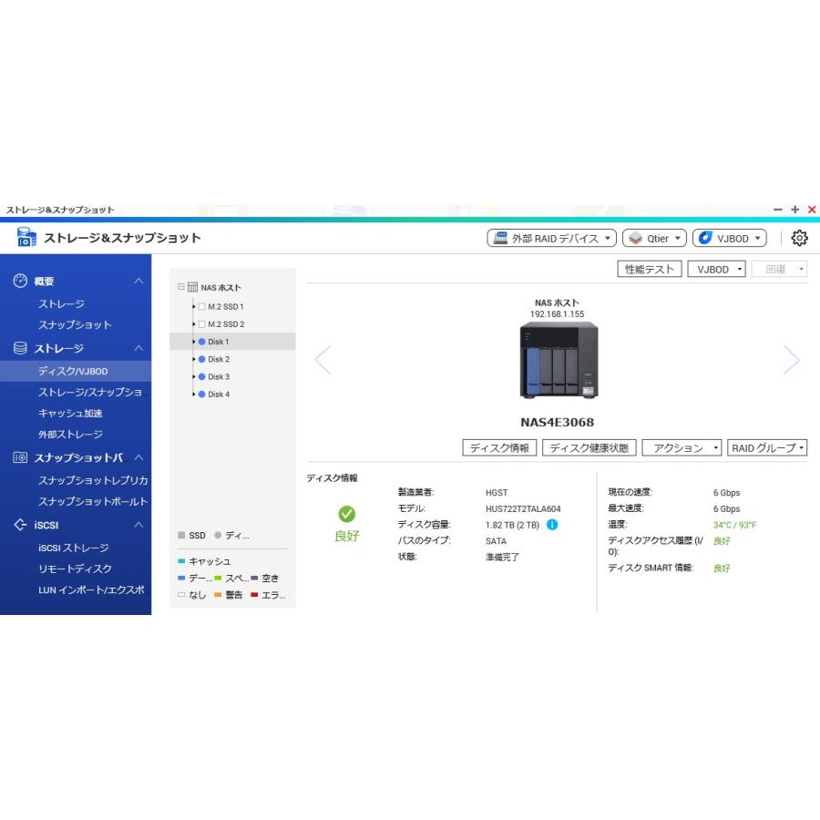Click the SSD gray legend swatch
This screenshot has height=820, width=820.
tap(181, 535)
